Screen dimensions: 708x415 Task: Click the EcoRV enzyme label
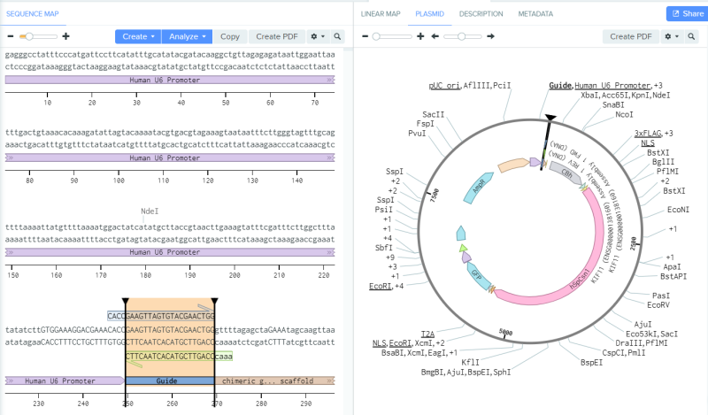click(x=658, y=305)
